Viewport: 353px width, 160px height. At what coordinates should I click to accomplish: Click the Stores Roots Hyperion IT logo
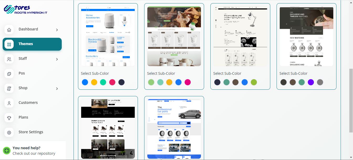[x=25, y=10]
